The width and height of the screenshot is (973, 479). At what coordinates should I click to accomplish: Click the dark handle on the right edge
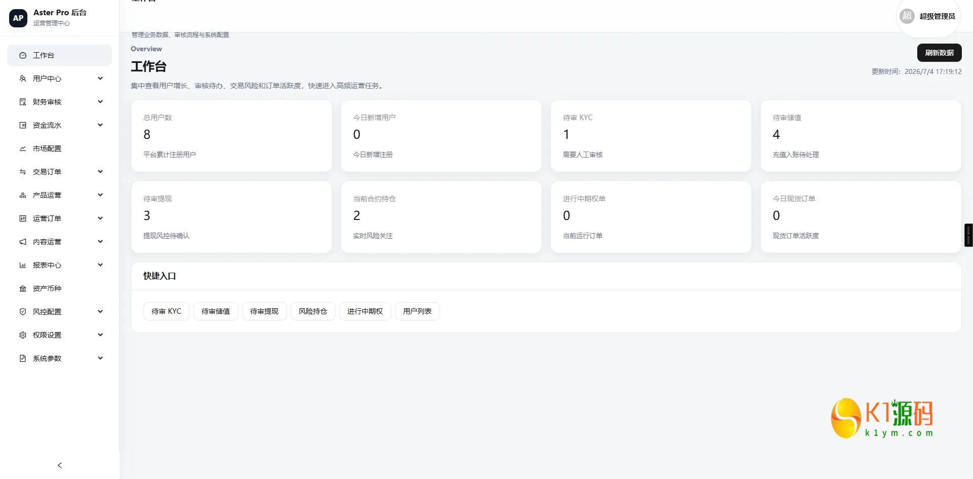968,235
